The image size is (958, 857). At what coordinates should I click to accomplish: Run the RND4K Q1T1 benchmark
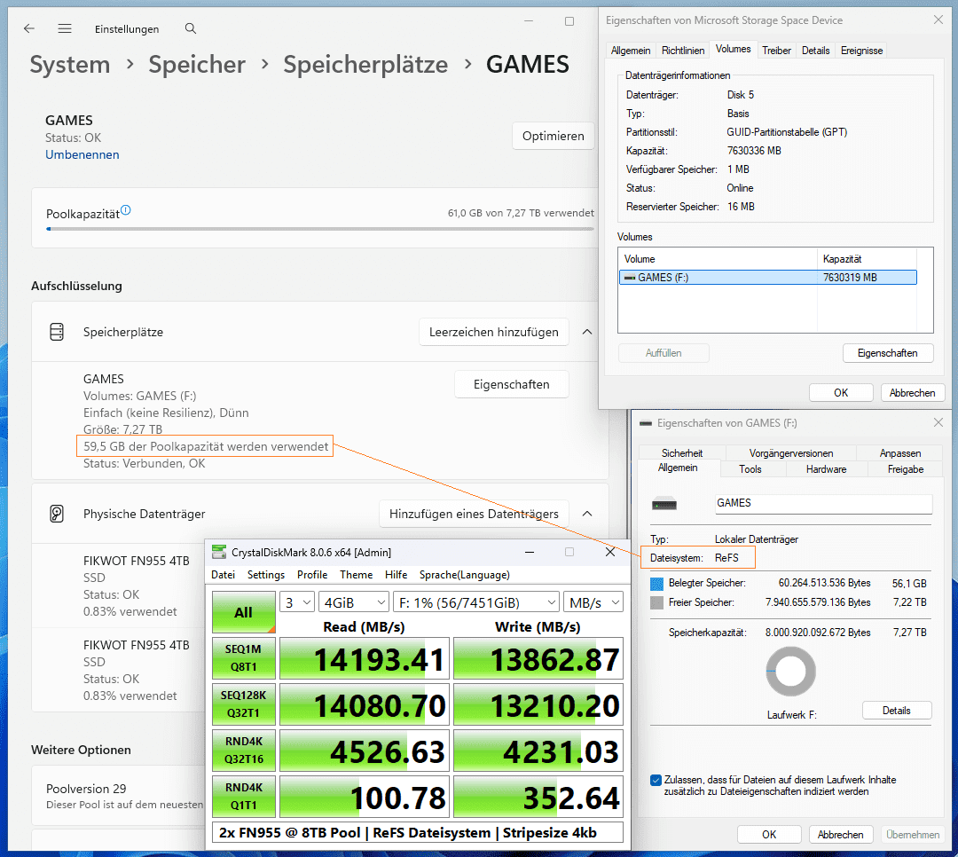click(x=243, y=797)
